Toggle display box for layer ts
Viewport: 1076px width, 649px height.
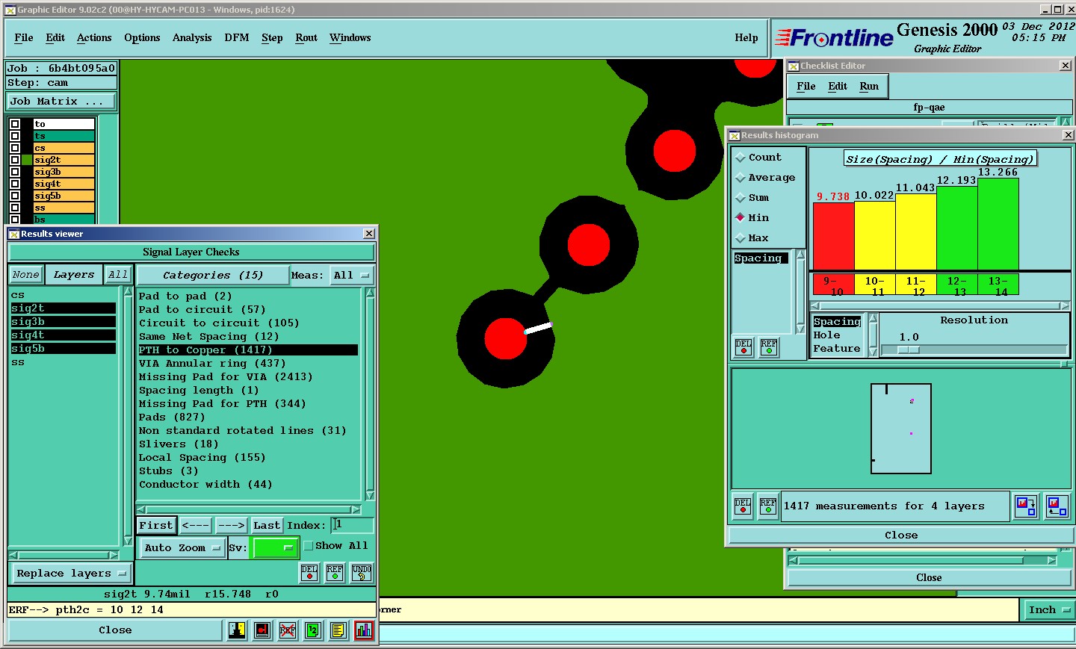[15, 136]
